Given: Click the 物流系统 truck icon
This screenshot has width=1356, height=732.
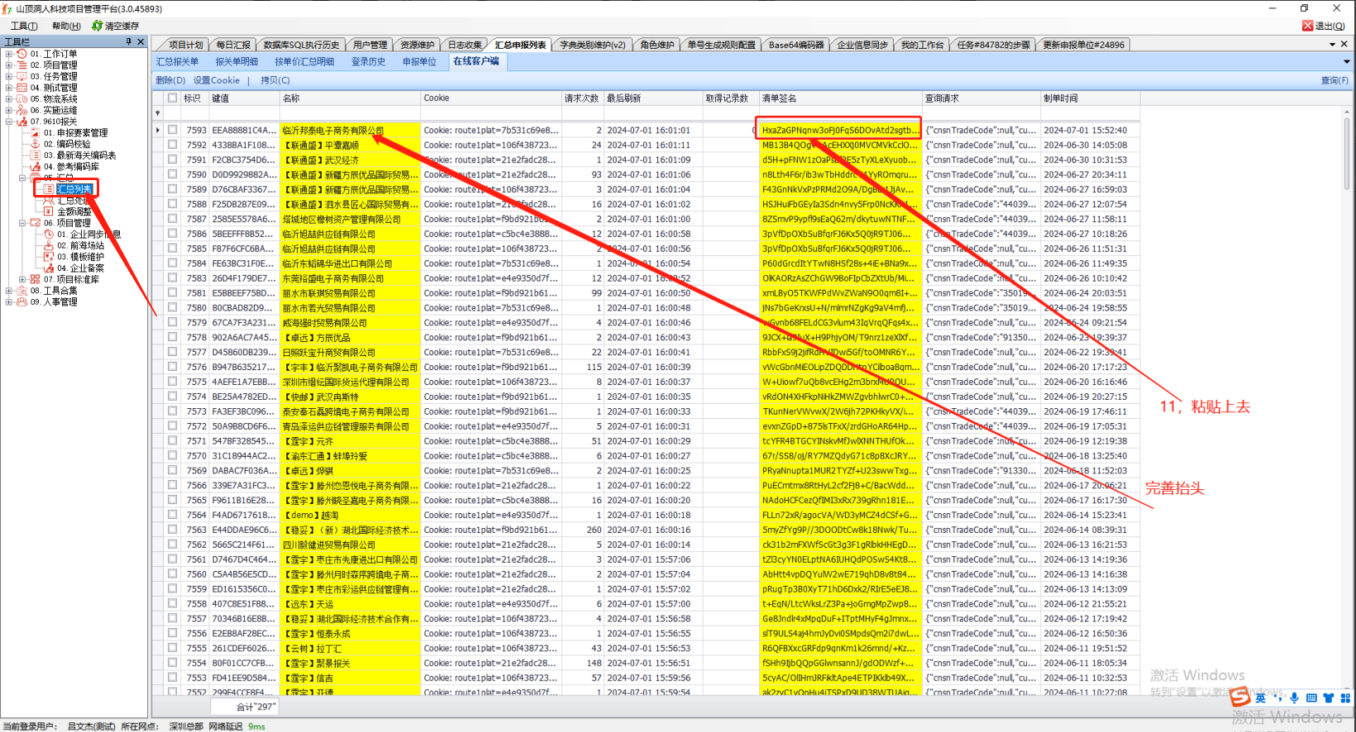Looking at the screenshot, I should coord(22,99).
